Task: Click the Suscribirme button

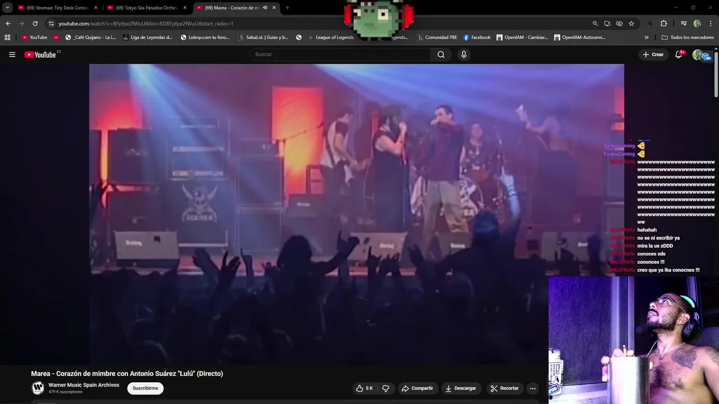Action: (145, 388)
